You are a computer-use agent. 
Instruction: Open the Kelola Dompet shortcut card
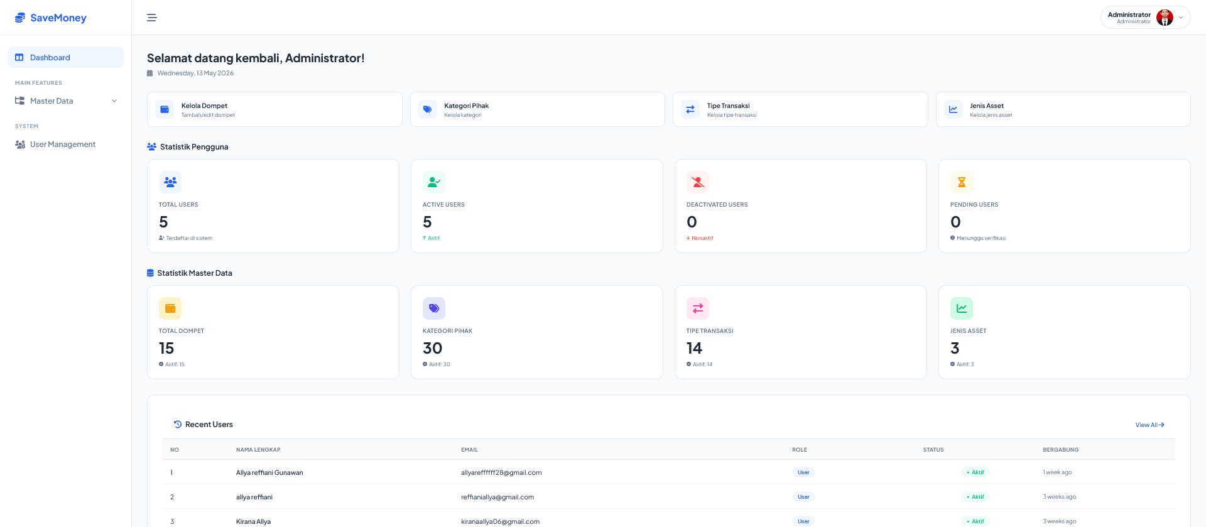274,109
